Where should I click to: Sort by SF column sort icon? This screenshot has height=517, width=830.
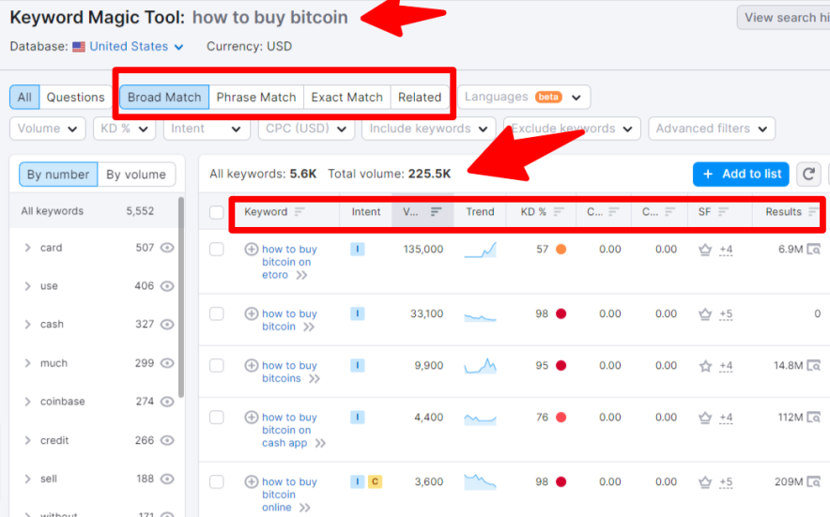pyautogui.click(x=723, y=212)
